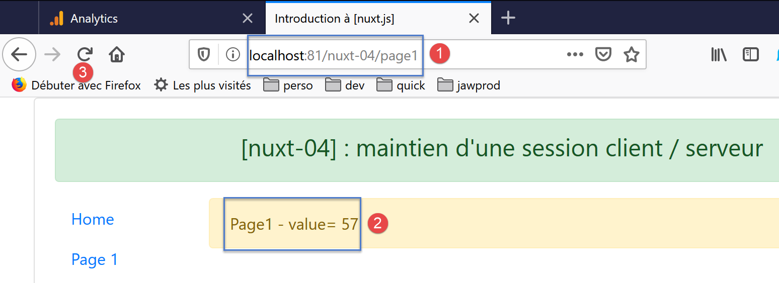Reload the current page
The height and width of the screenshot is (283, 779).
(x=85, y=54)
